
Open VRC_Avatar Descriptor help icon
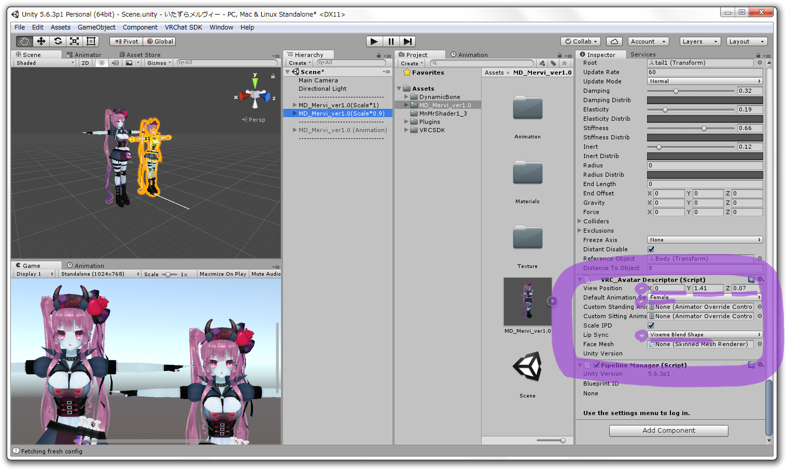click(751, 279)
